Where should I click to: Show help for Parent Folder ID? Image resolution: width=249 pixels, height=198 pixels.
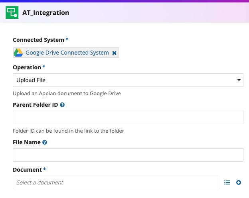click(62, 105)
